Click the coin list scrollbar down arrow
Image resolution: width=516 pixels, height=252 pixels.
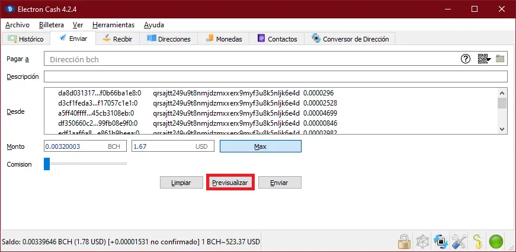(502, 129)
